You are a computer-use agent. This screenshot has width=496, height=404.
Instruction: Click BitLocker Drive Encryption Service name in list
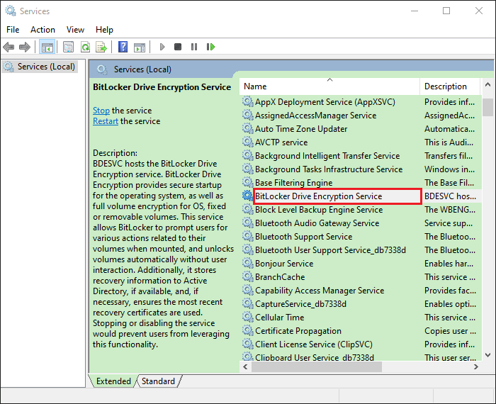point(319,196)
